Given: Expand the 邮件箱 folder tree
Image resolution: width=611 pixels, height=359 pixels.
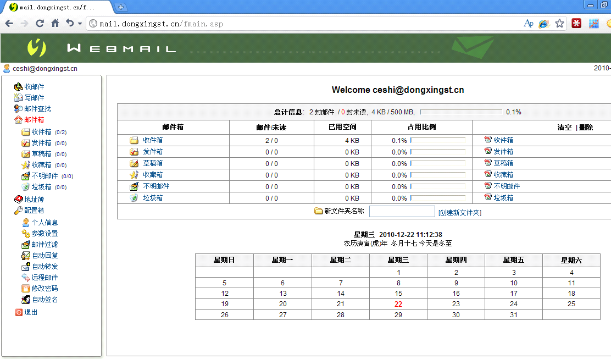Looking at the screenshot, I should pos(19,120).
